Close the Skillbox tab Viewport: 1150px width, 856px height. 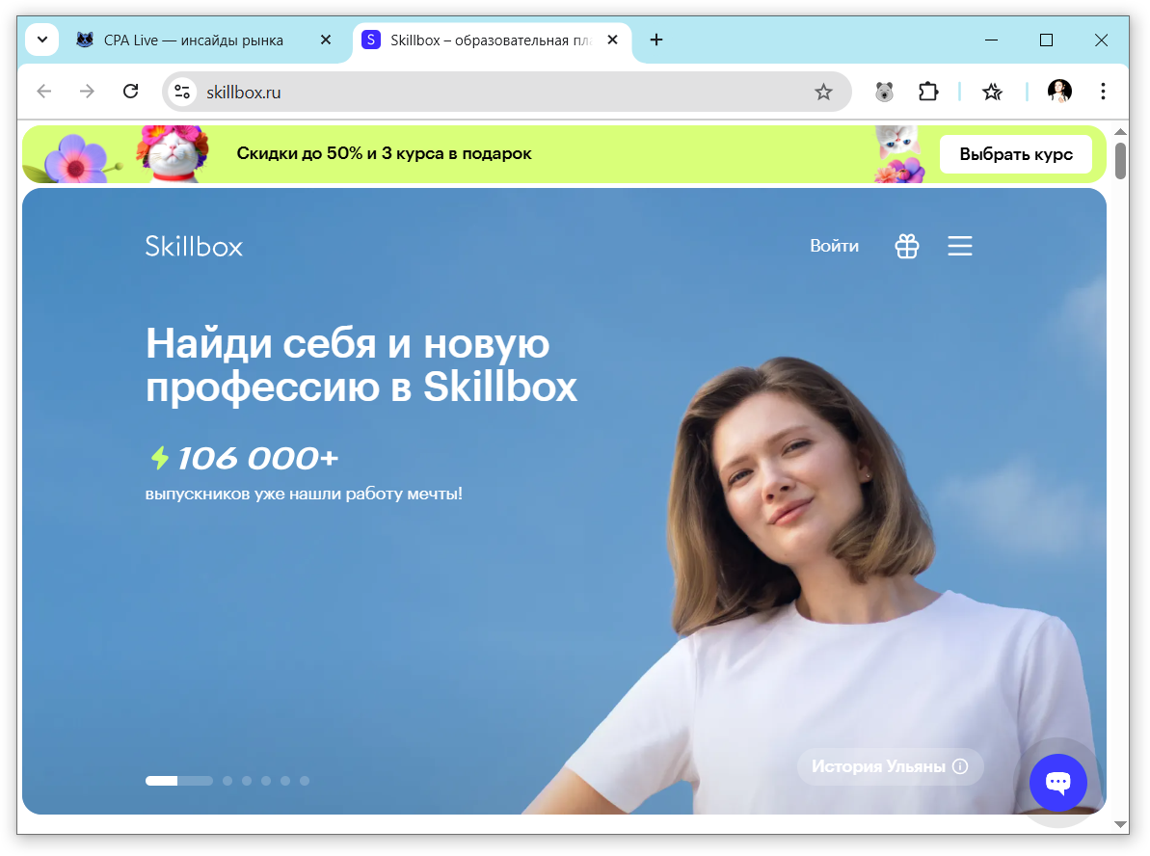point(612,40)
